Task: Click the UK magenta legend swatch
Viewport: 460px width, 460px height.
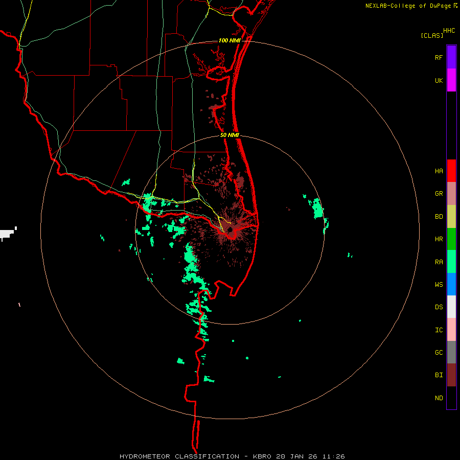Action: [x=451, y=80]
